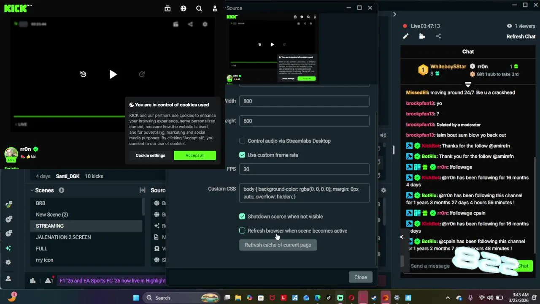The height and width of the screenshot is (304, 540).
Task: Click the share icon in stream panel
Action: click(438, 36)
